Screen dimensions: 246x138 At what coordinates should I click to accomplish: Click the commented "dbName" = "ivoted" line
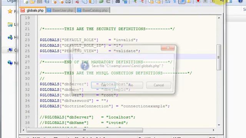84,123
